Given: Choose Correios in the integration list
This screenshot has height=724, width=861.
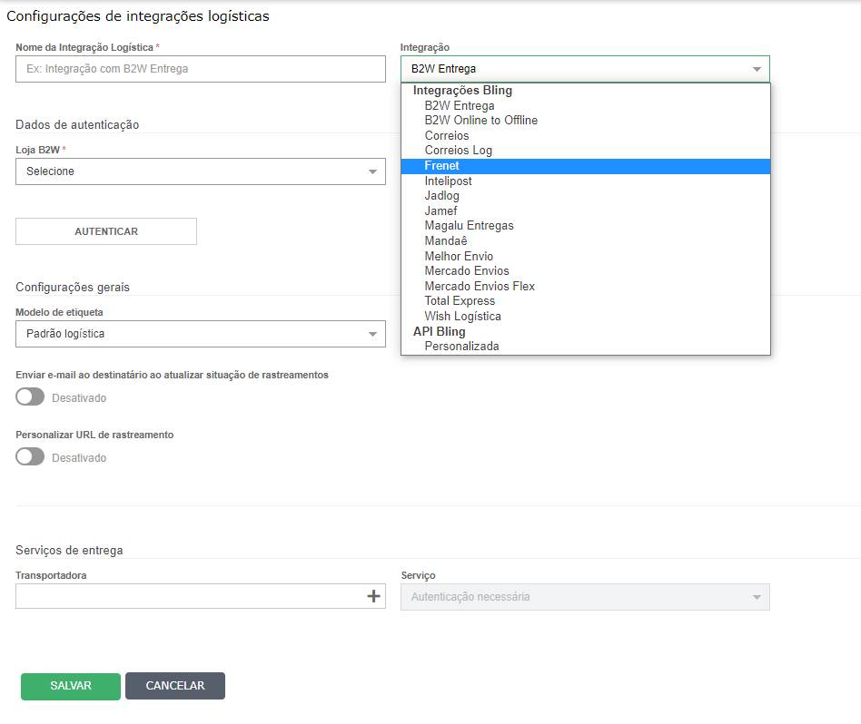Looking at the screenshot, I should [447, 135].
